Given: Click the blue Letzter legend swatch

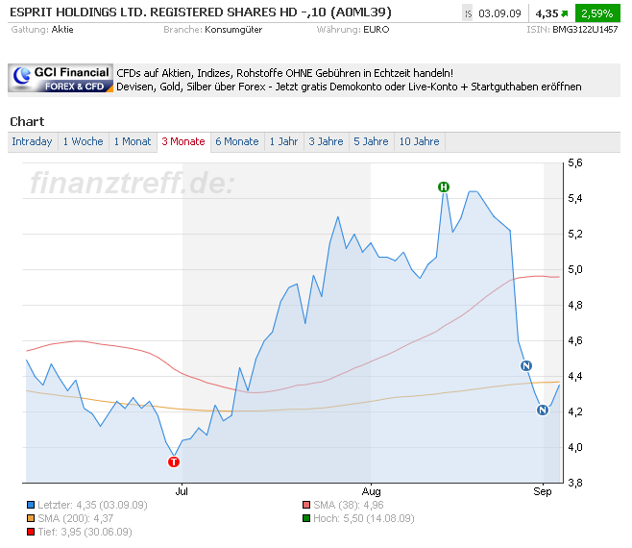Looking at the screenshot, I should 31,505.
